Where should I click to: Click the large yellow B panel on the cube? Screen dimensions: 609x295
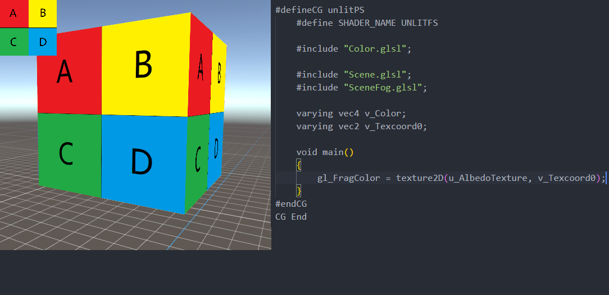click(144, 66)
